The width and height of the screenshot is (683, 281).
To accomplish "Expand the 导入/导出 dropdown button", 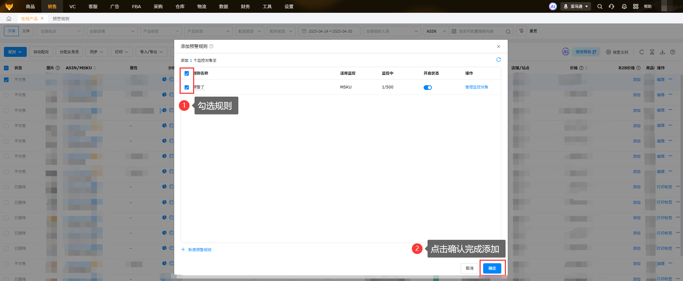I will click(x=151, y=52).
